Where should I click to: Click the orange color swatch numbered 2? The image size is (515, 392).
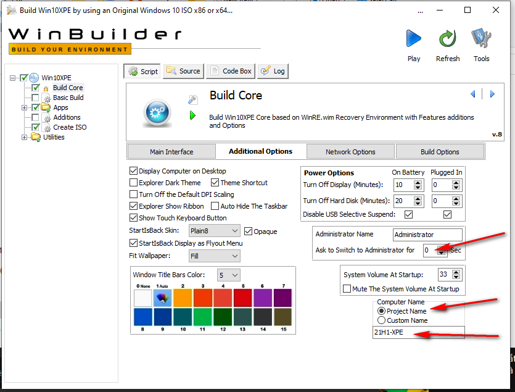[x=183, y=298]
